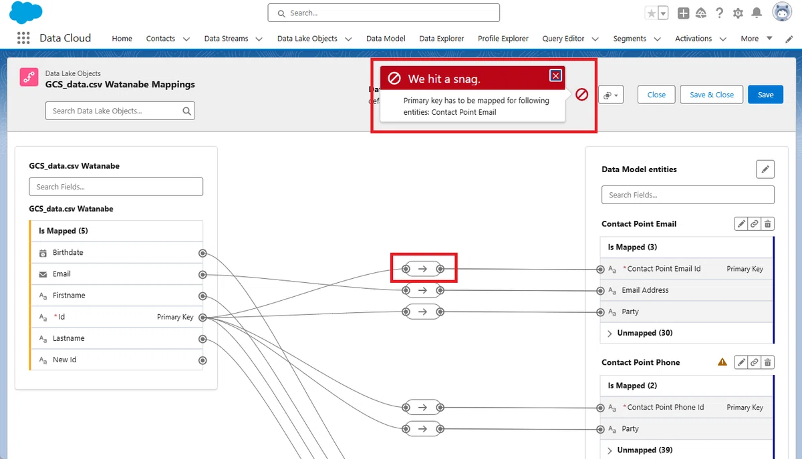Open the Query Editor tab chevron menu
The image size is (802, 459).
coord(595,39)
